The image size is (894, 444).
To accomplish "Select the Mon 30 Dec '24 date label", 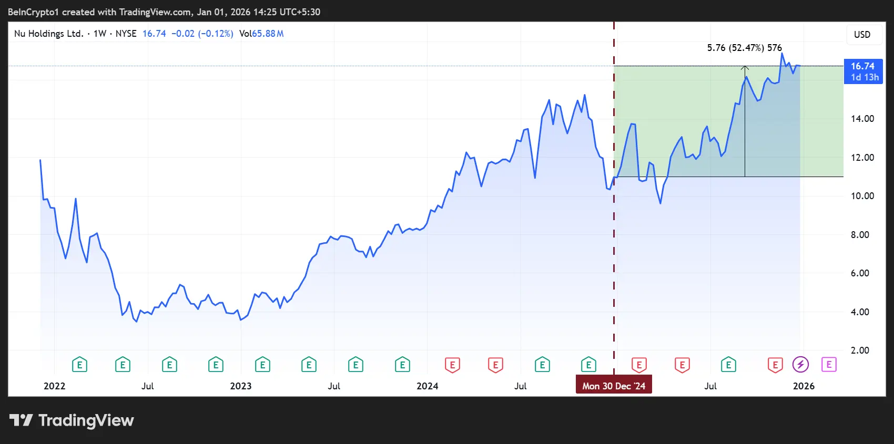I will click(614, 386).
